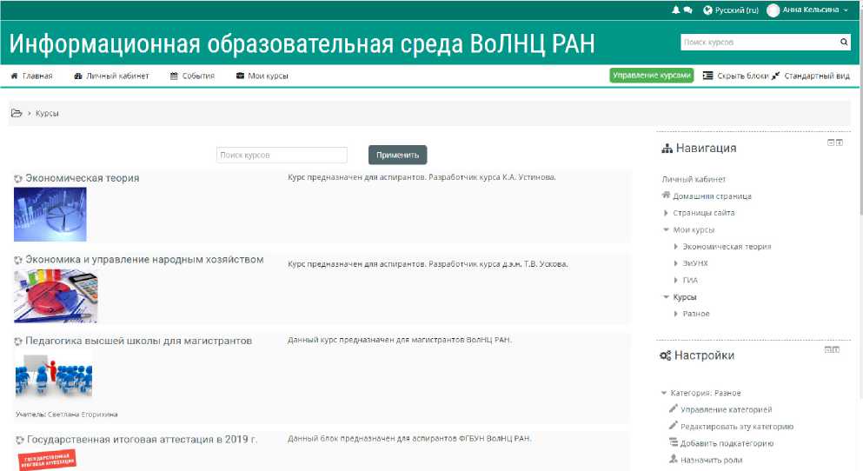Dock the Навигация block

pyautogui.click(x=840, y=143)
